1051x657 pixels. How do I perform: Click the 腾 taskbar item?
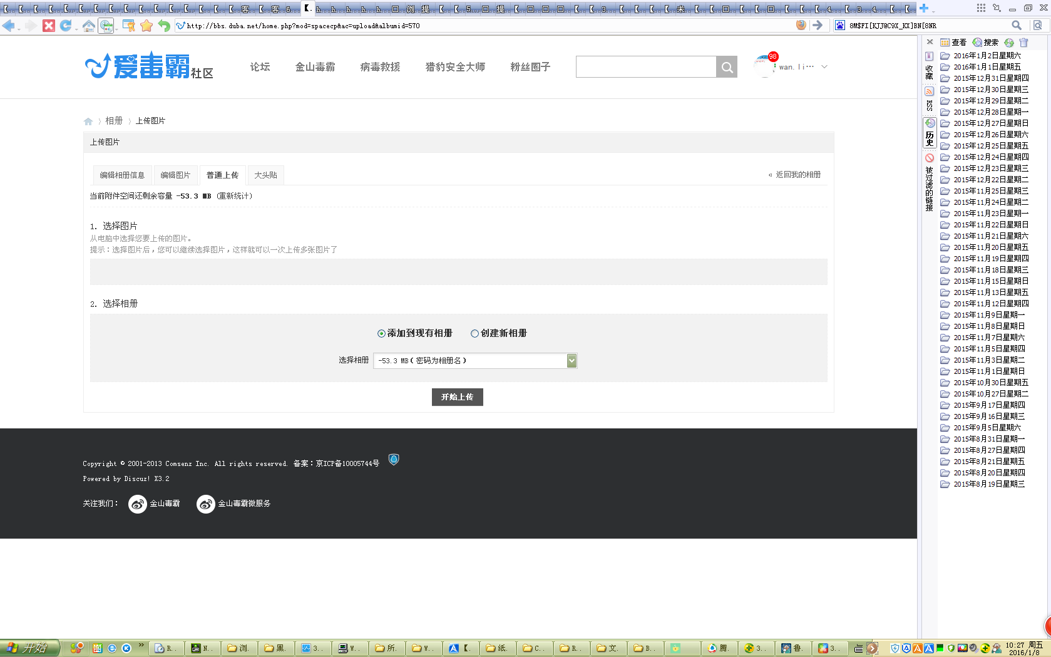pyautogui.click(x=719, y=648)
